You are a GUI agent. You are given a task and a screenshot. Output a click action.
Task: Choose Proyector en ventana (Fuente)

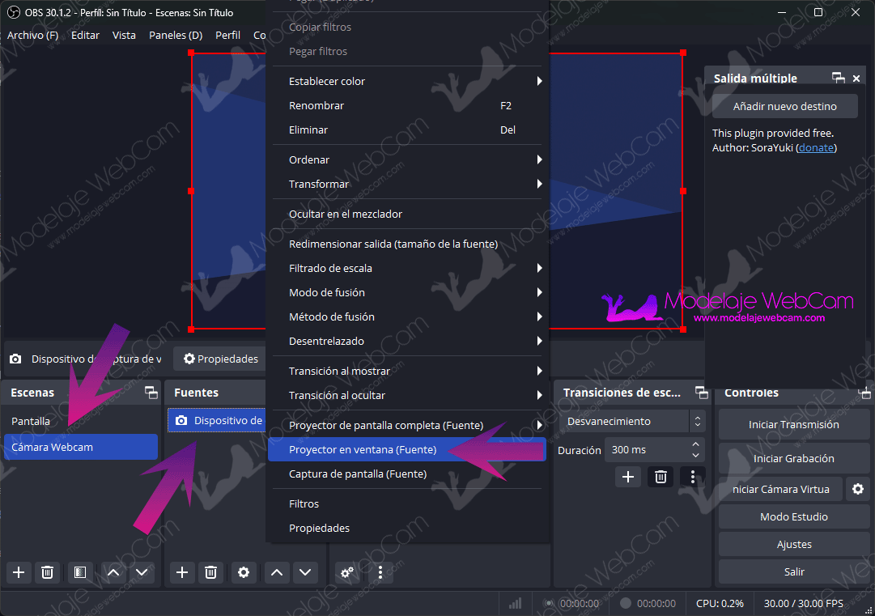pyautogui.click(x=363, y=450)
